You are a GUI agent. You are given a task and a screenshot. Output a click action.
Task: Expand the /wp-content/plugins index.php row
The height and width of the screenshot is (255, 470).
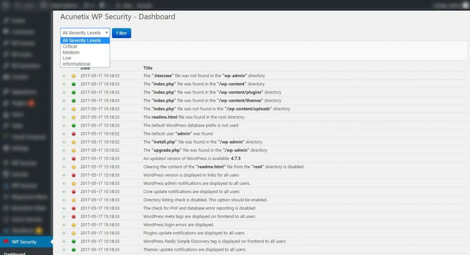(64, 92)
